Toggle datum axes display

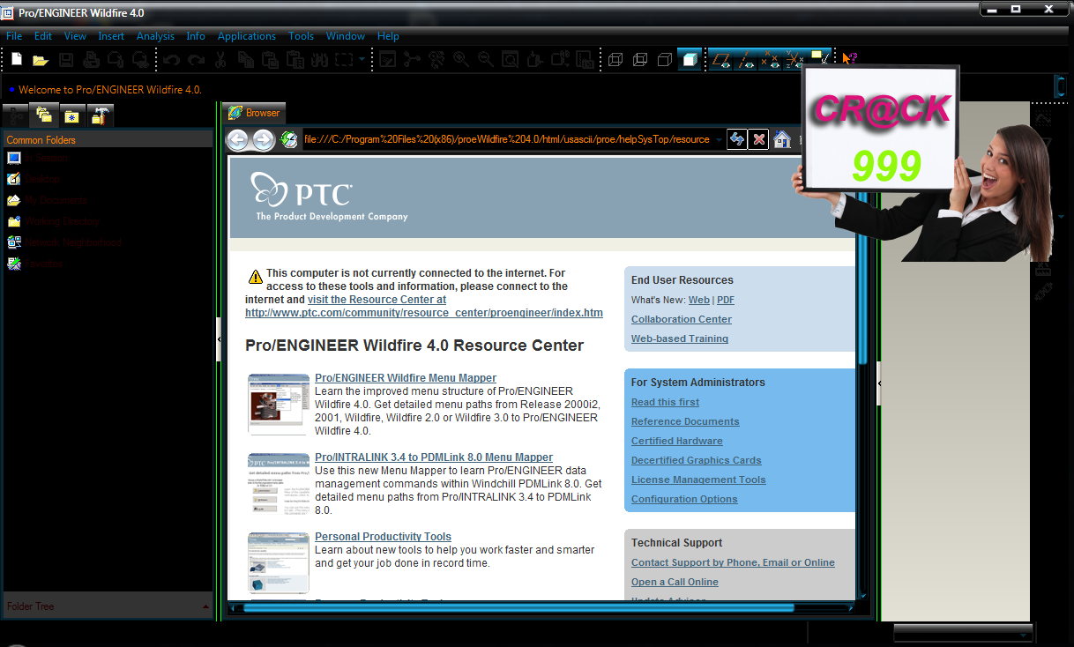pyautogui.click(x=746, y=60)
